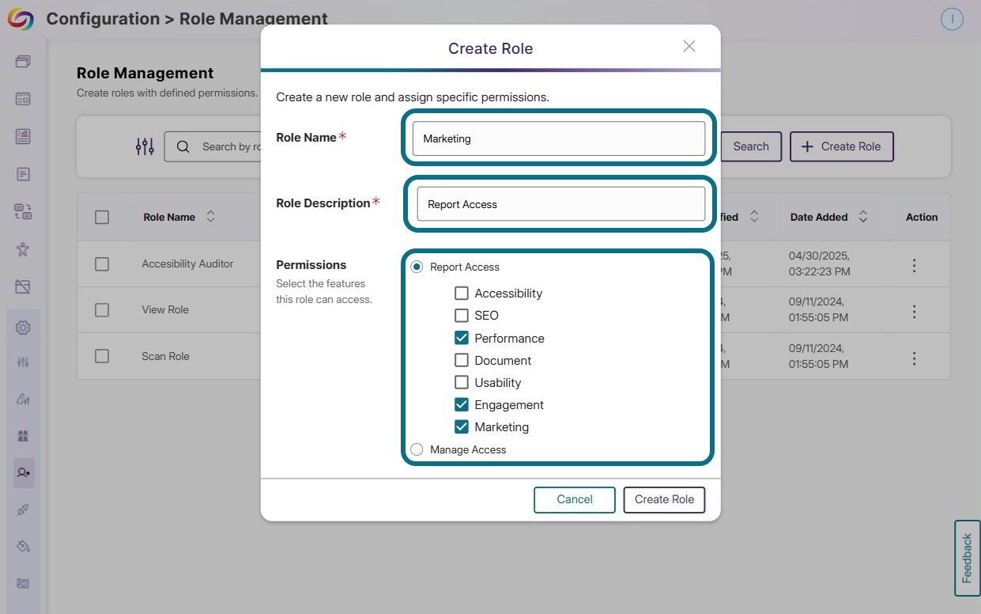
Task: Click the Search button
Action: click(x=751, y=146)
